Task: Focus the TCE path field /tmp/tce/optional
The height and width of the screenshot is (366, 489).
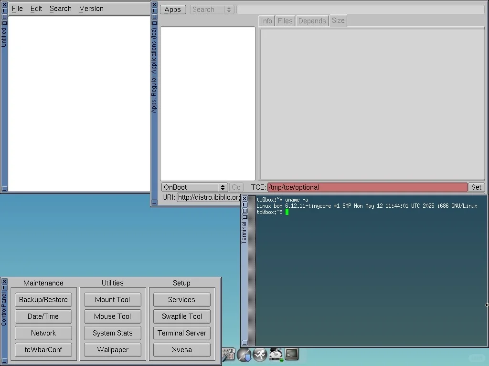Action: coord(367,187)
